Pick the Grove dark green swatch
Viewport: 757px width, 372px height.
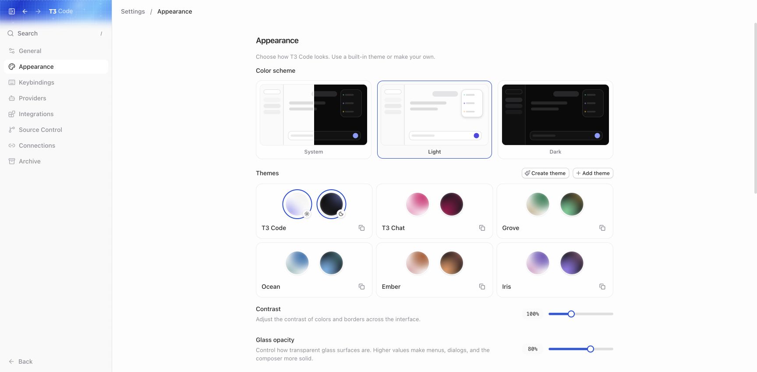coord(572,204)
